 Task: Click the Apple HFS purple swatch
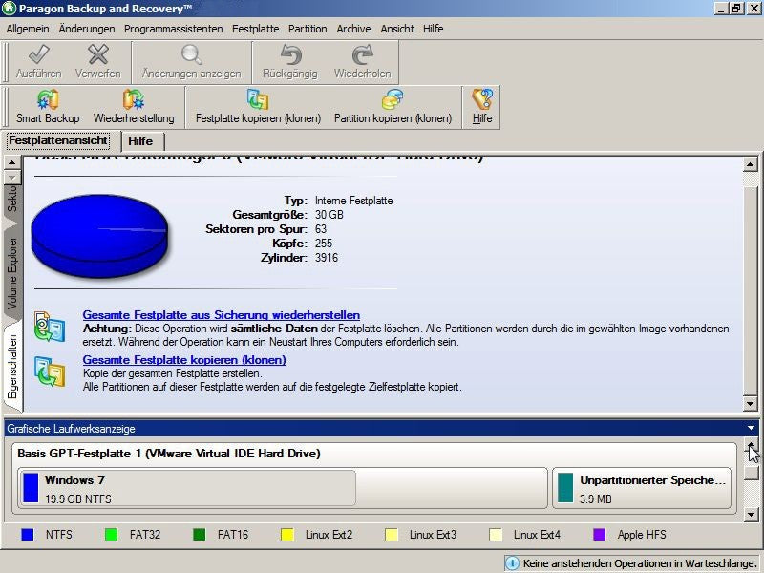[600, 535]
